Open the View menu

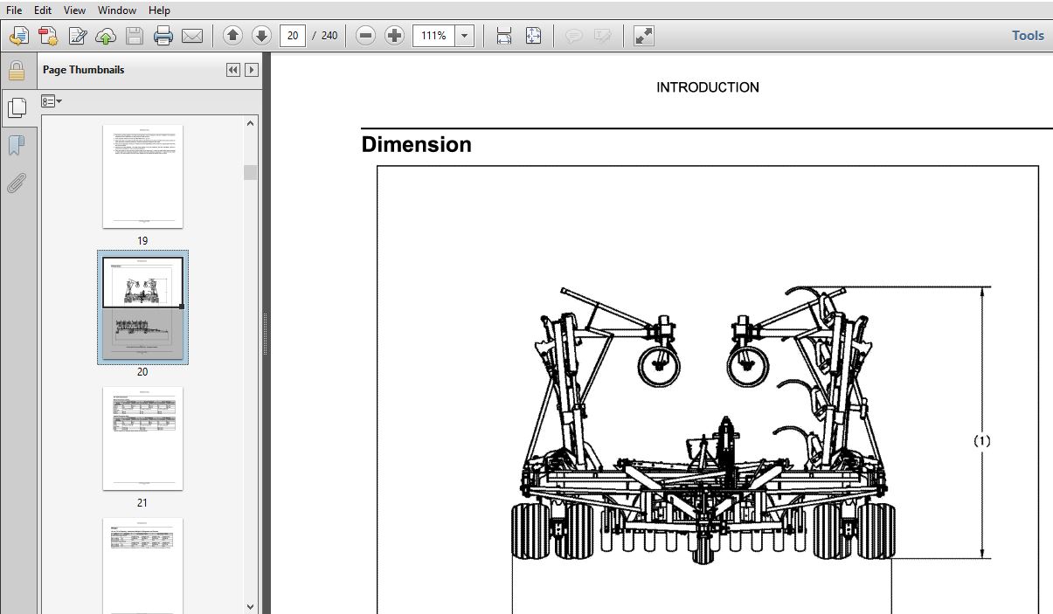point(75,10)
